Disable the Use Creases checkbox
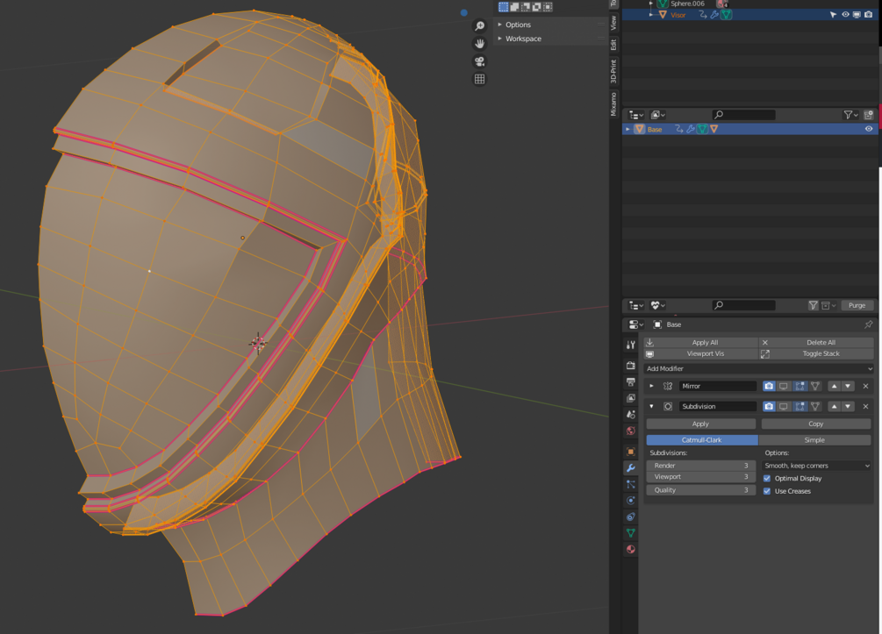This screenshot has width=882, height=634. [767, 491]
